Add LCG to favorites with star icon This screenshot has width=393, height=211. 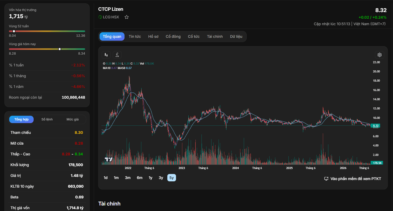click(127, 17)
